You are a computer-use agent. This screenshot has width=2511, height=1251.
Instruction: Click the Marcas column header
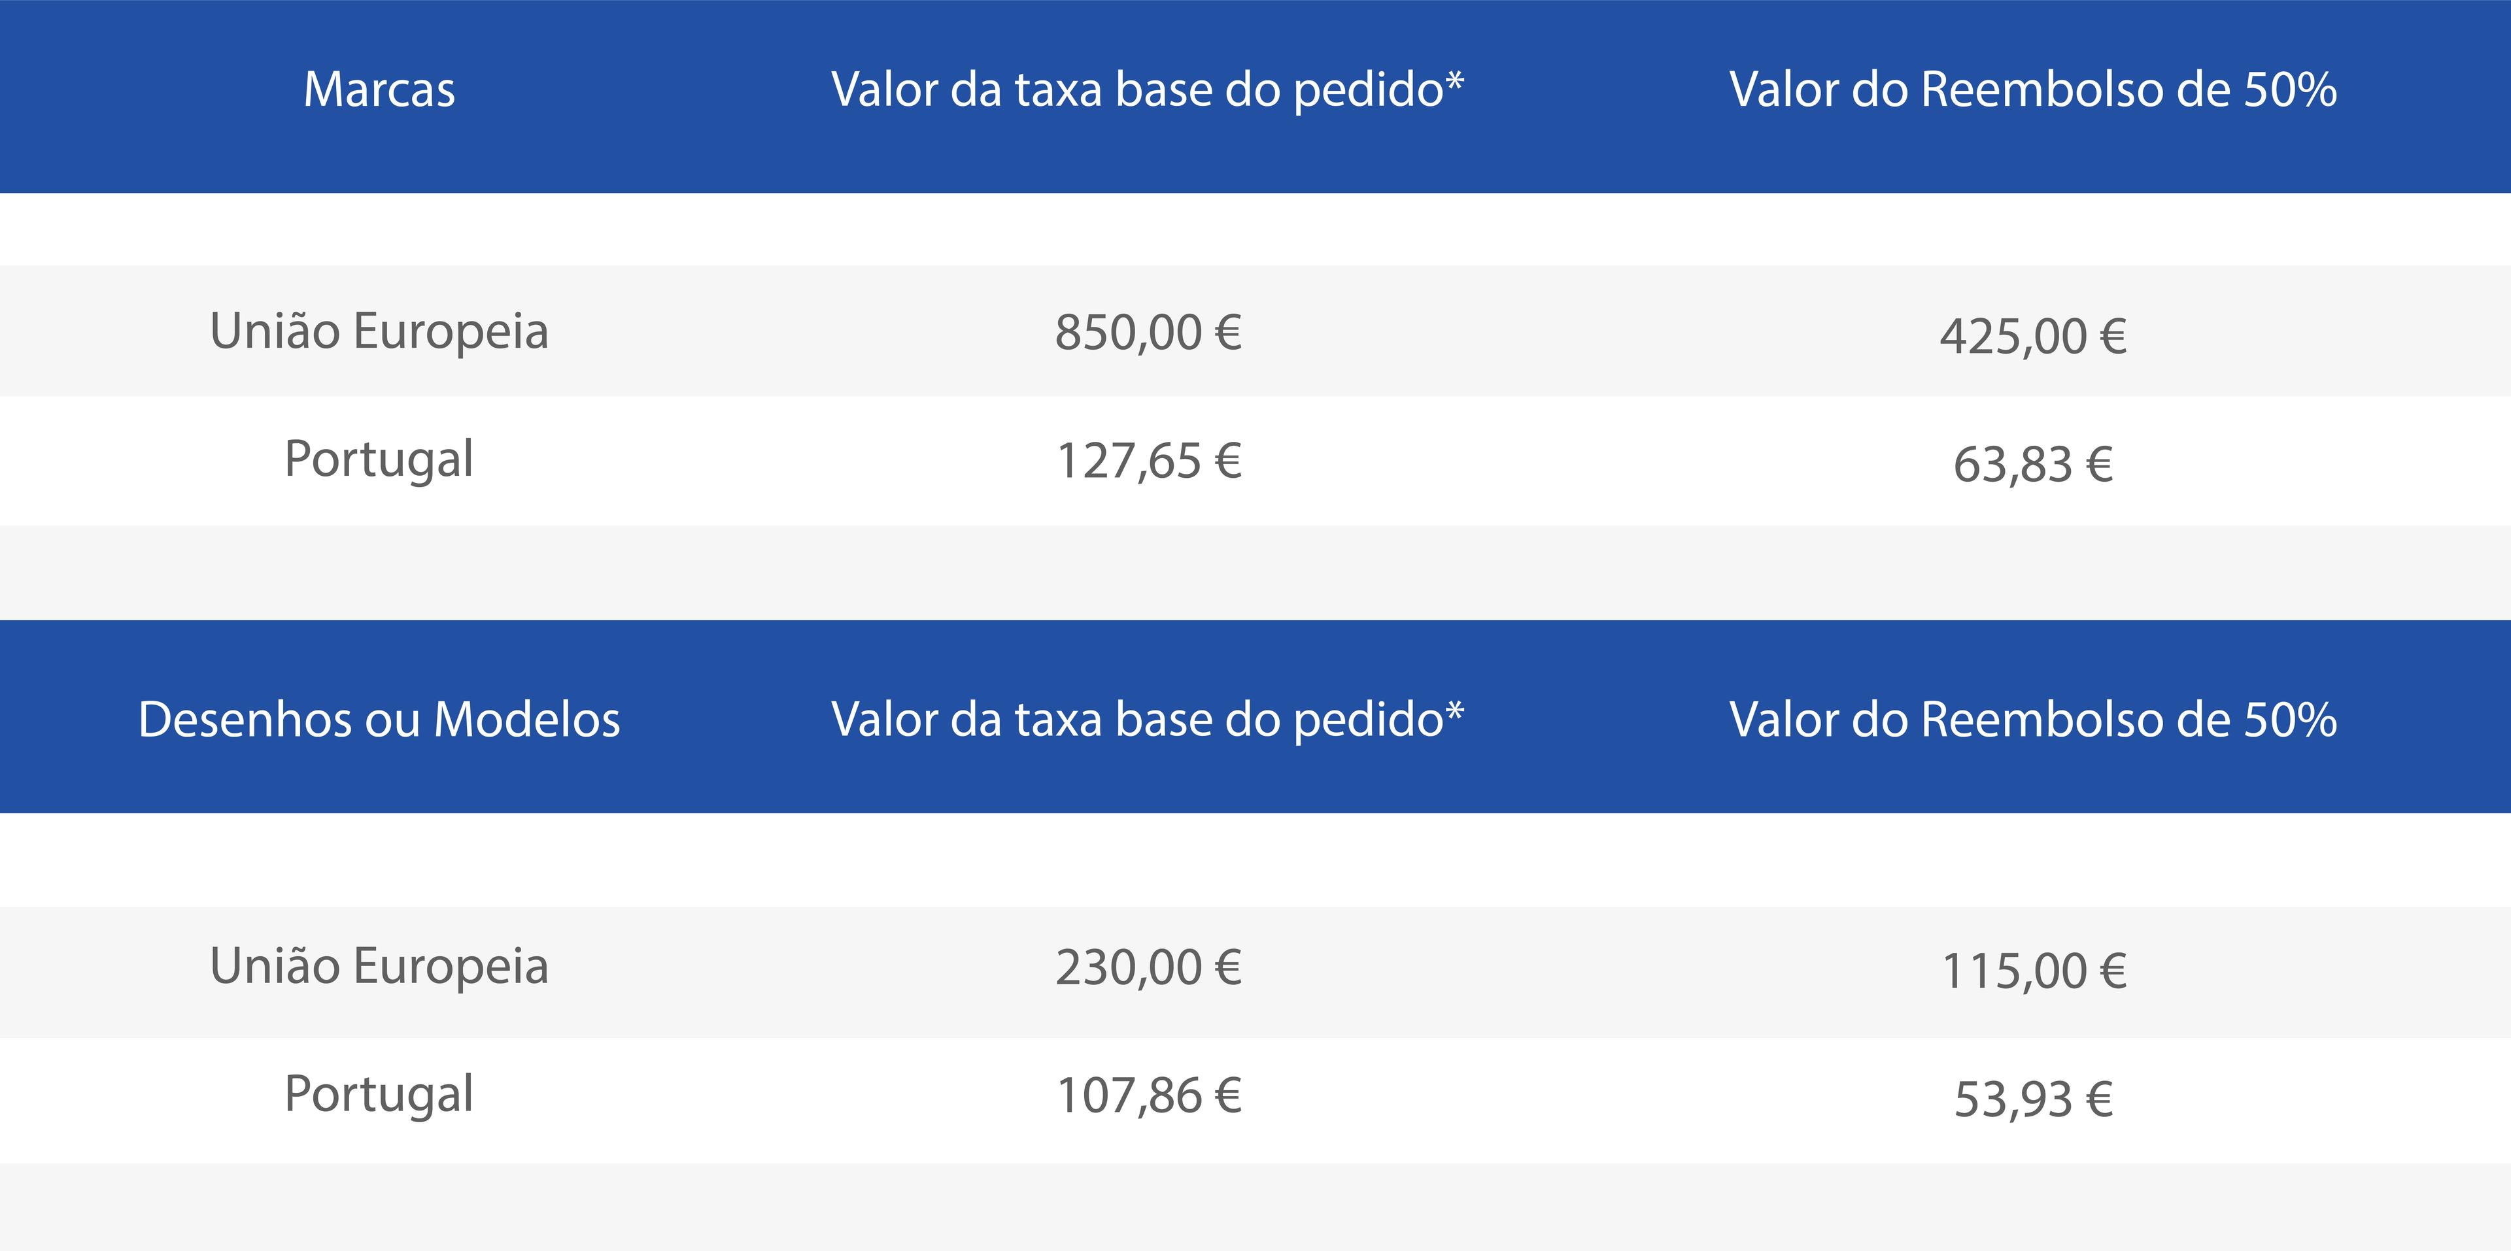point(379,90)
